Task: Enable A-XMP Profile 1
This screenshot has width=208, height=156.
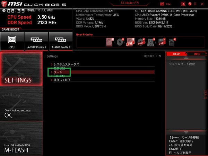Action: tap(36, 42)
